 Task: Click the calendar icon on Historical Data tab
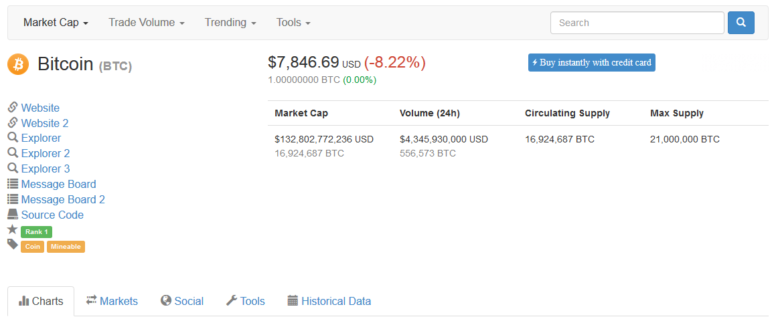[x=293, y=300]
